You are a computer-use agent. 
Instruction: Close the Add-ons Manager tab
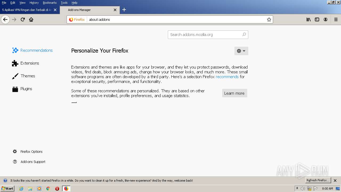click(x=115, y=10)
